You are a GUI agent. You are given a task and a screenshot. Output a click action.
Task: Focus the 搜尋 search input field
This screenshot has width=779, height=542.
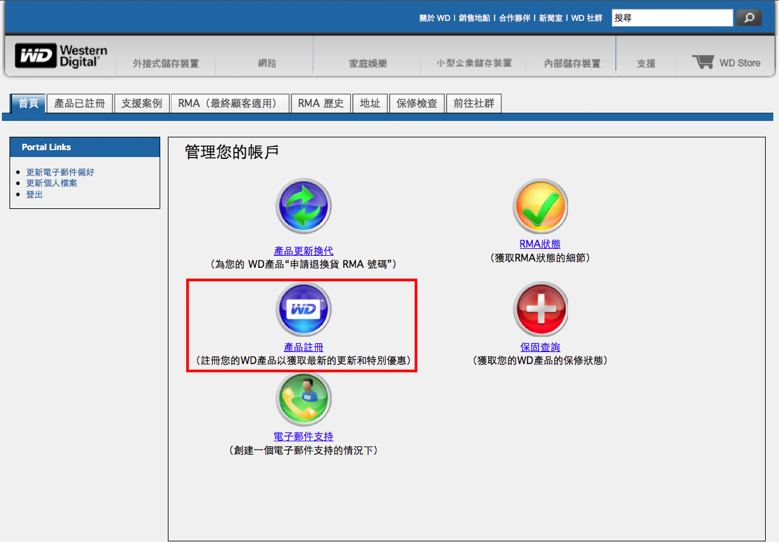(672, 18)
